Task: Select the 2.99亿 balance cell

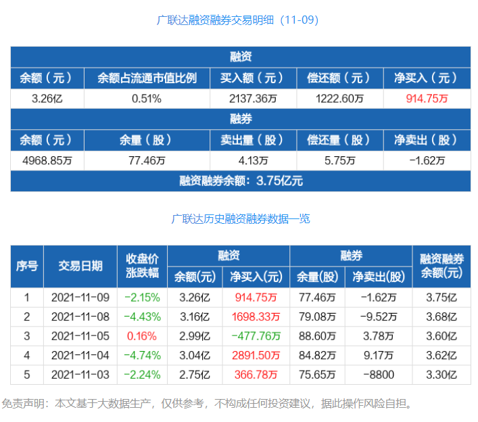Action: coord(195,336)
